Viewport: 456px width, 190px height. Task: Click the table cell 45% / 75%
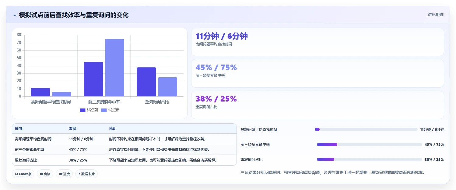(78, 150)
